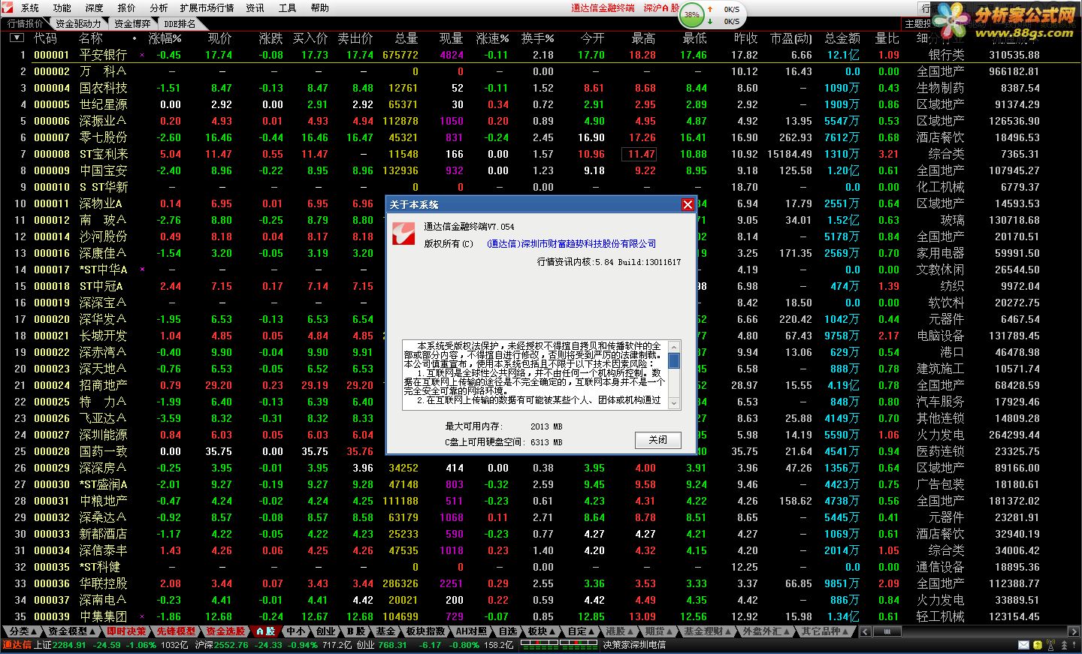Switch to the 资金驱动力 tab
Image resolution: width=1082 pixels, height=654 pixels.
click(x=77, y=23)
